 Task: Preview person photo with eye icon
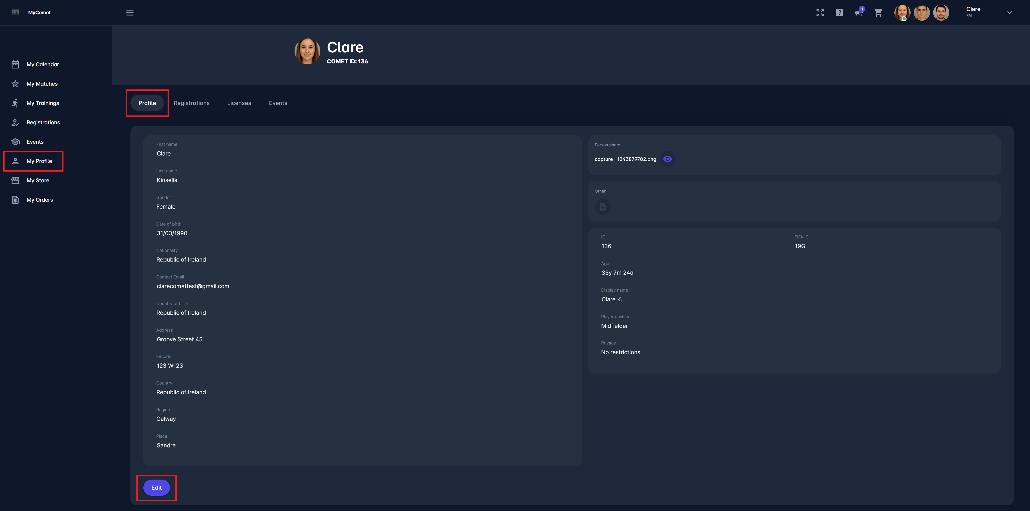pyautogui.click(x=667, y=159)
